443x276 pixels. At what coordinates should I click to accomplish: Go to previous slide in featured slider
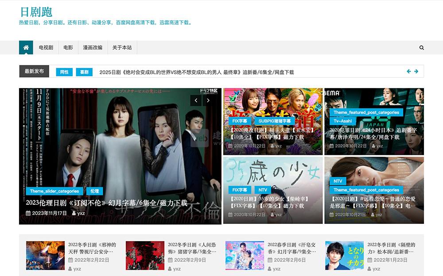pos(196,100)
